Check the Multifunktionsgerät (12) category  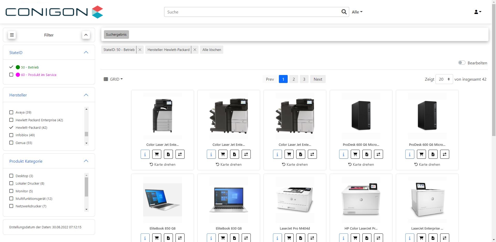coord(11,199)
